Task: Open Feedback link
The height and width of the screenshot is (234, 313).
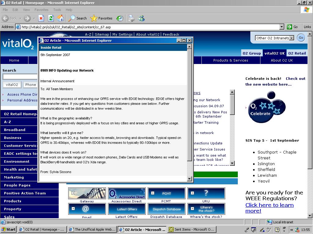Action: click(x=171, y=34)
